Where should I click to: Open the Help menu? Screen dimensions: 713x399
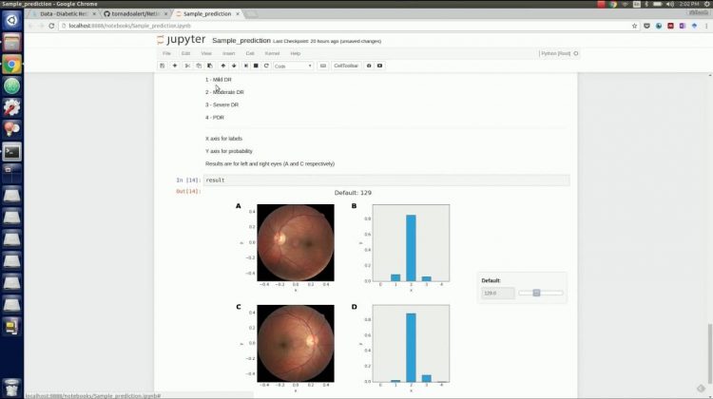(296, 53)
